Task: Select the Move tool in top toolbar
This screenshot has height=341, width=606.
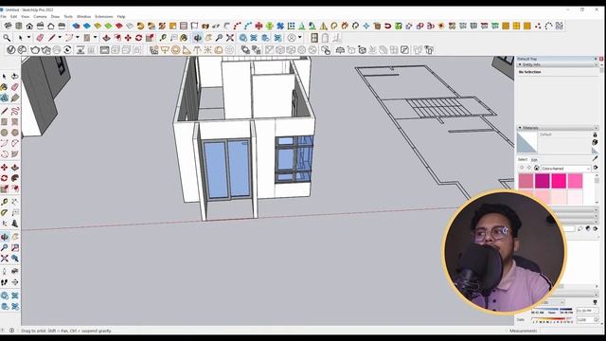Action: click(128, 38)
